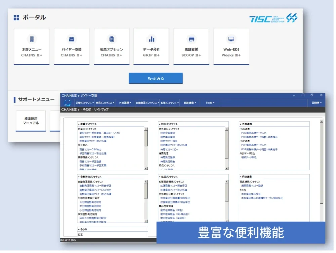This screenshot has height=253, width=336.
Task: Expand the 自動発注メンテナンス dropdown in the menu bar
Action: click(x=148, y=103)
